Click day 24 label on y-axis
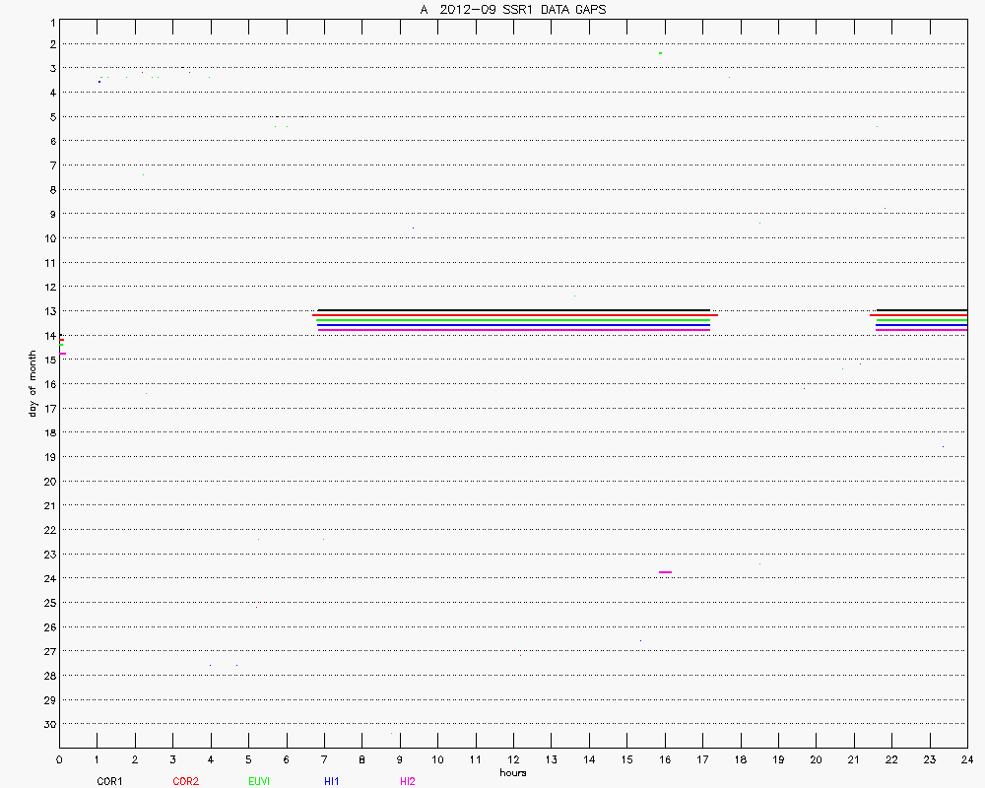985x788 pixels. (48, 578)
